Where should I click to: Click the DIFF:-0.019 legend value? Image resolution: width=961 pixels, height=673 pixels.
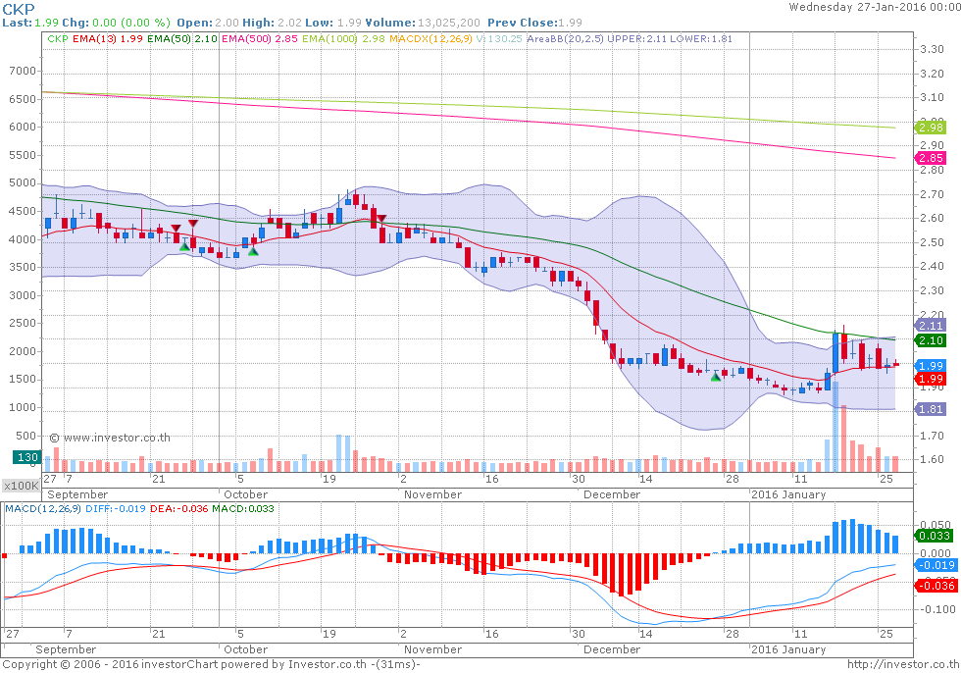(x=116, y=509)
